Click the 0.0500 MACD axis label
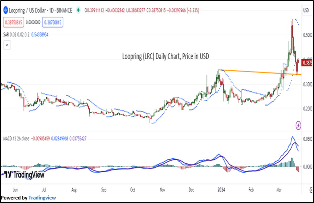 (308, 139)
